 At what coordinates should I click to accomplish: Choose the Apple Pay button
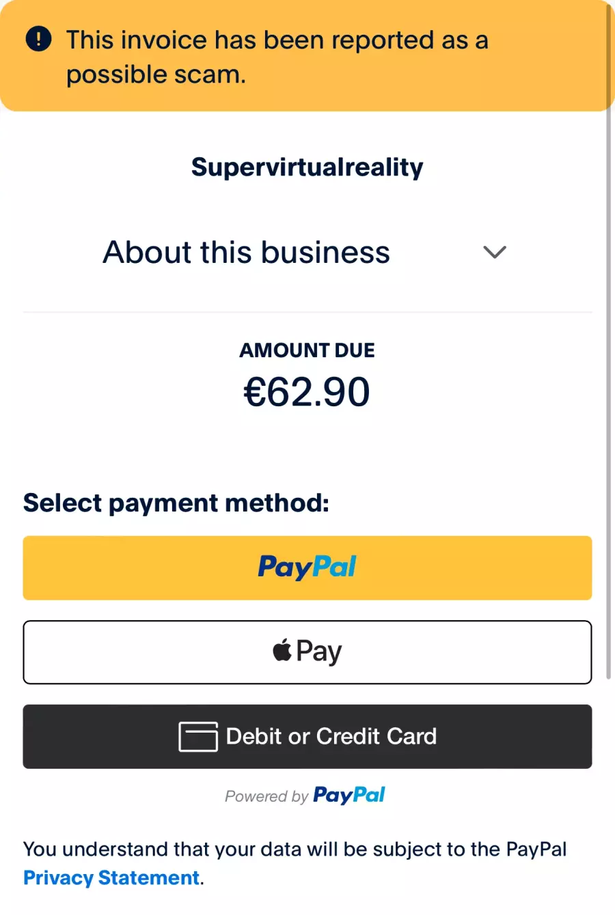point(307,652)
